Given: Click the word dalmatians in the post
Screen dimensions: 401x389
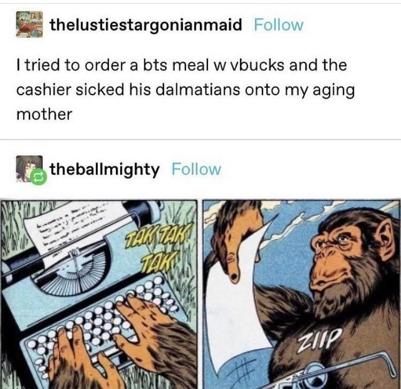Looking at the screenshot, I should (198, 90).
